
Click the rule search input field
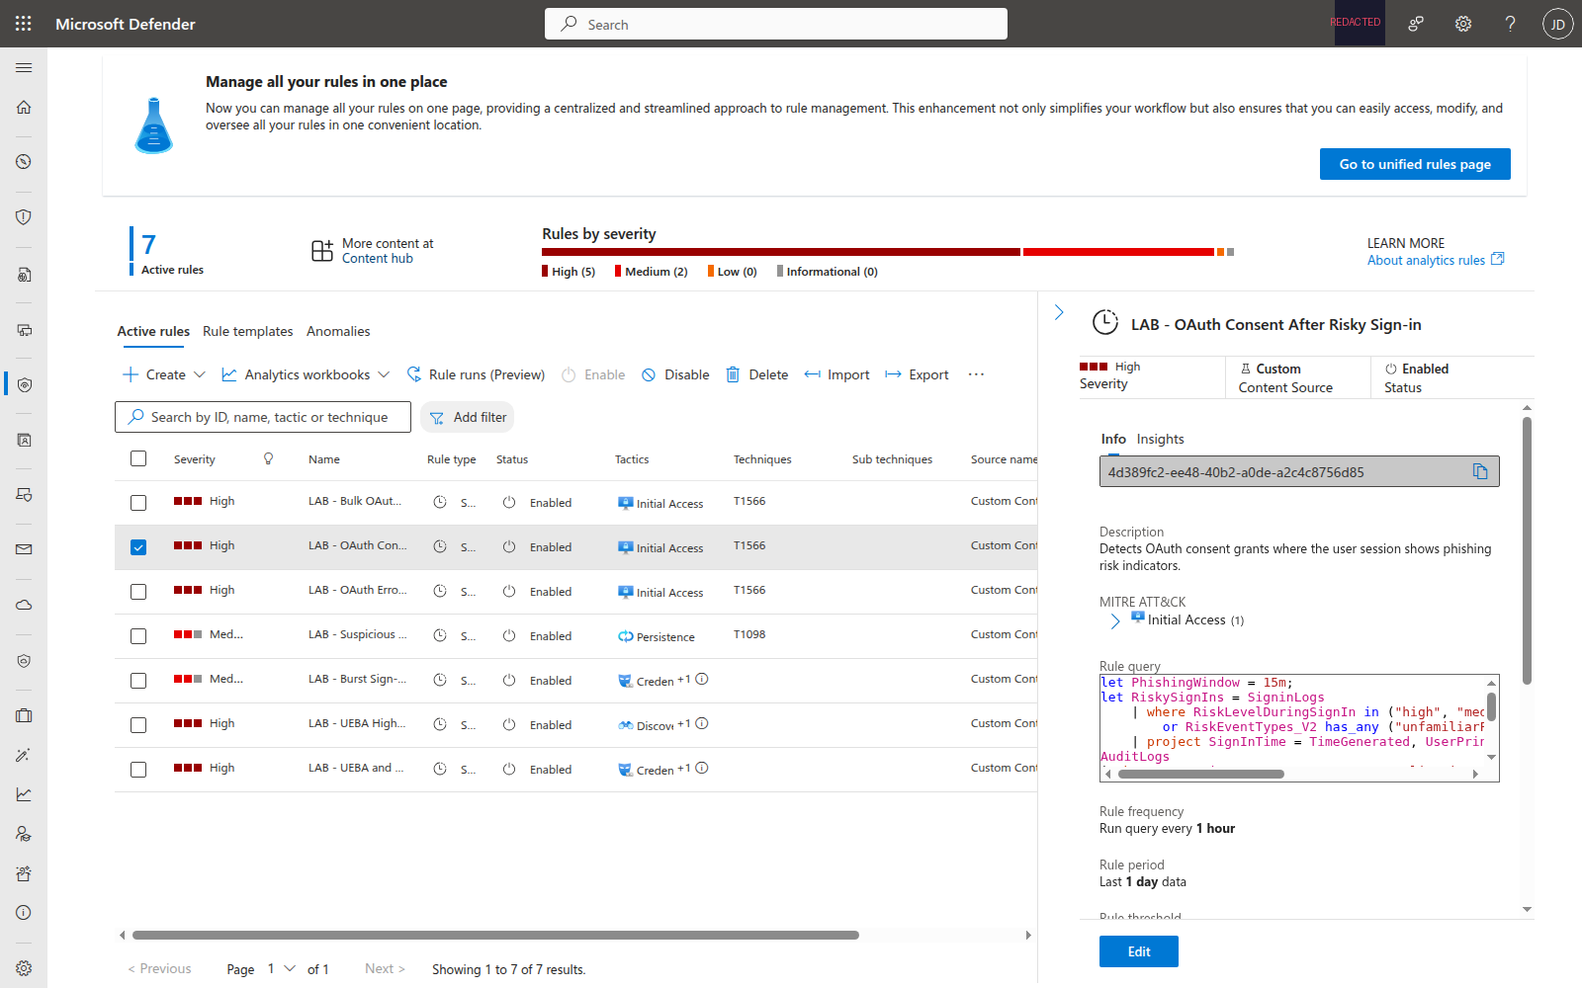(262, 416)
